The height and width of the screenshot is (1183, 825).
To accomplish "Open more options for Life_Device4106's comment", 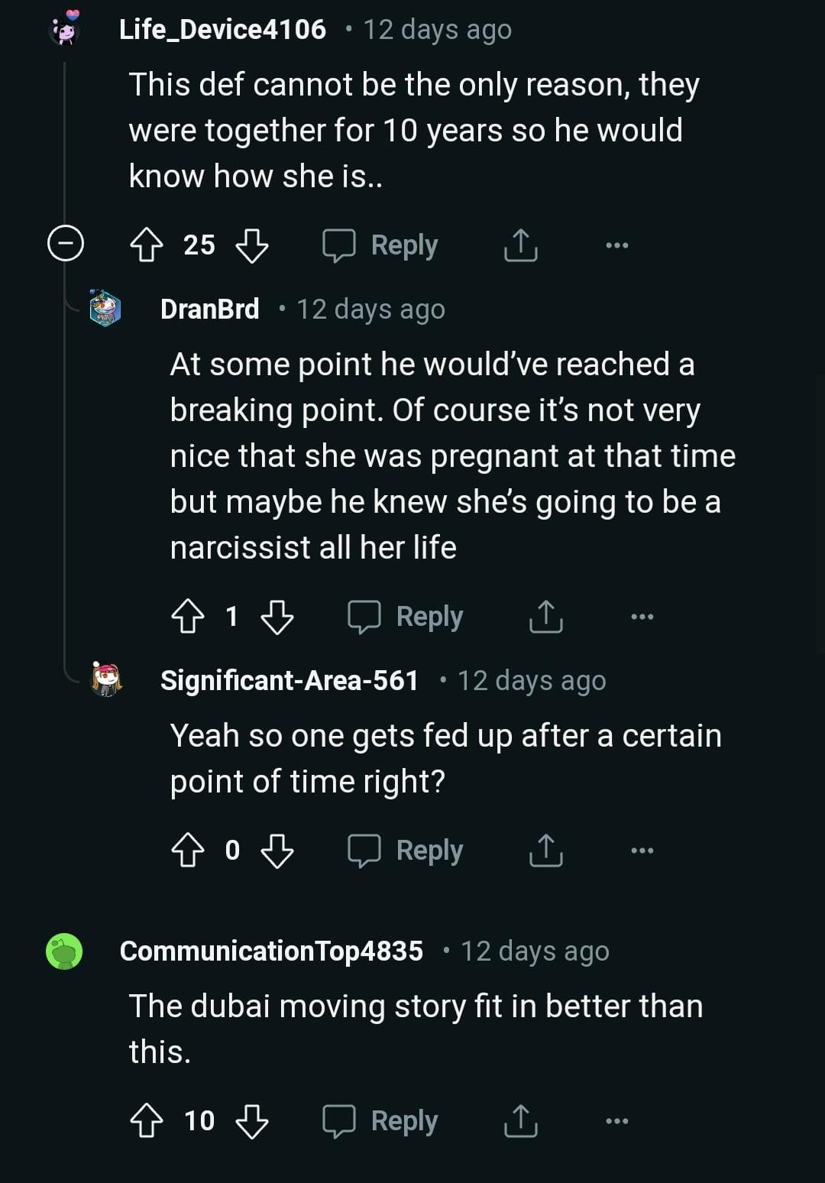I will click(x=616, y=245).
